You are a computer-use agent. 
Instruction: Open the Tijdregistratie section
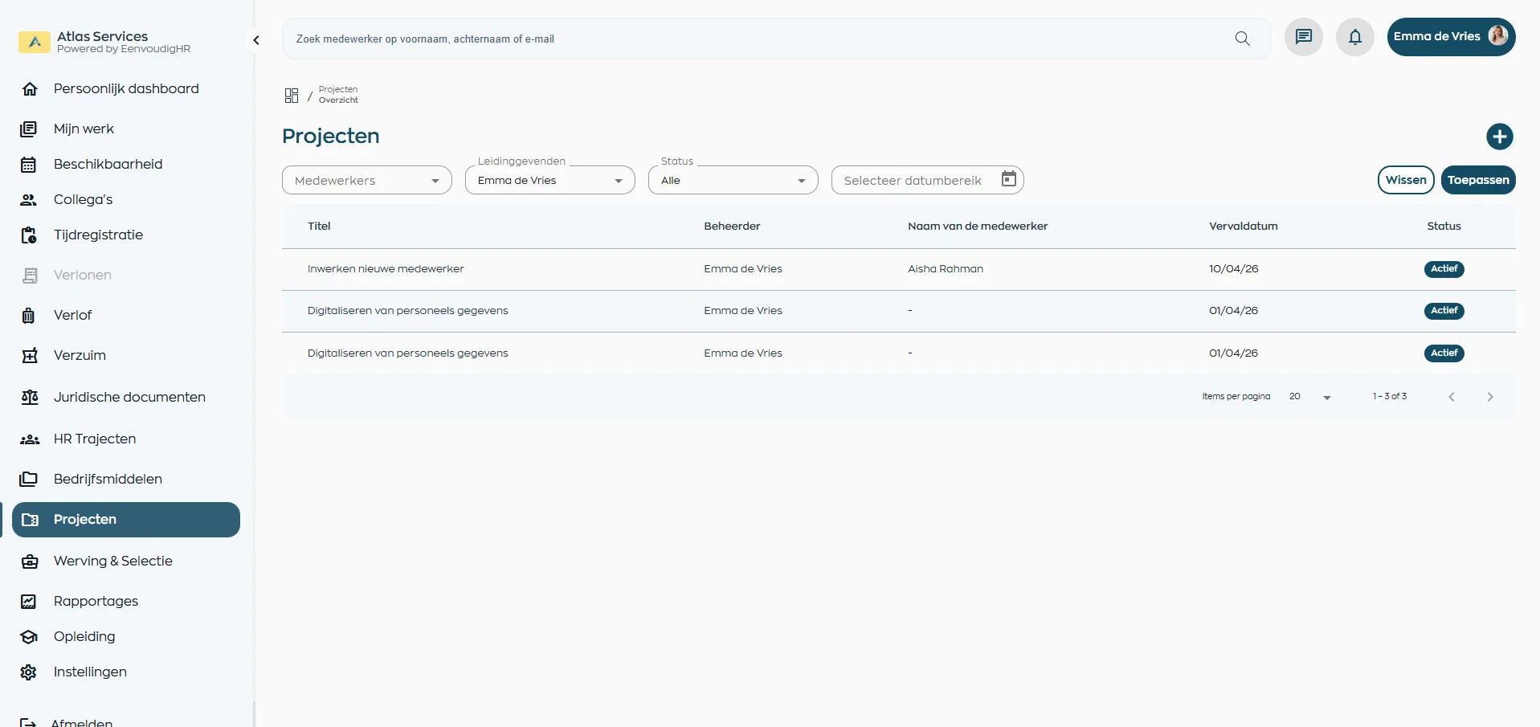98,235
